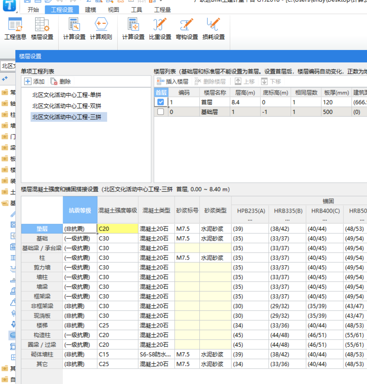Viewport: 367px width, 384px height.
Task: Switch to 工具 ribbon tab
Action: click(x=136, y=10)
